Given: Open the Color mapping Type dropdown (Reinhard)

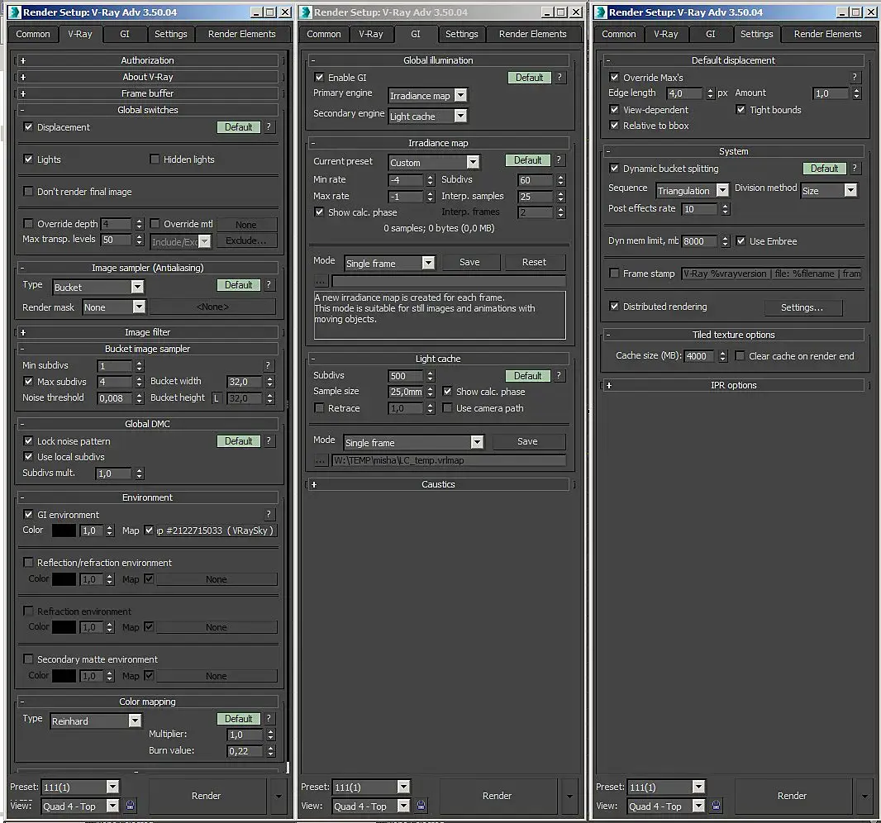Looking at the screenshot, I should [96, 721].
